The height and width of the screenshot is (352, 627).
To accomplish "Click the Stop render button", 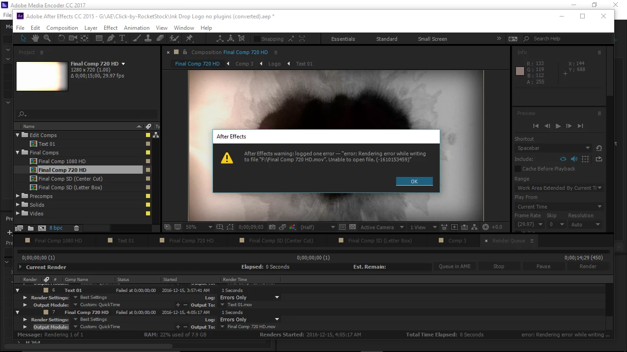I will (499, 266).
